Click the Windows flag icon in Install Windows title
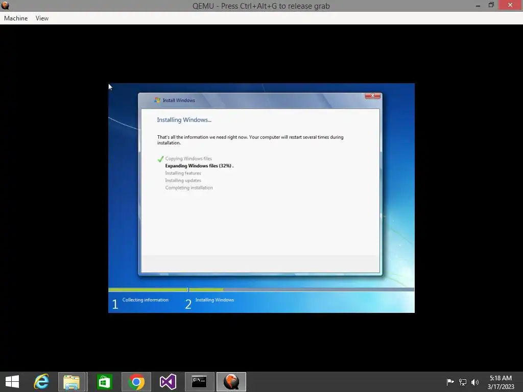 pyautogui.click(x=157, y=100)
